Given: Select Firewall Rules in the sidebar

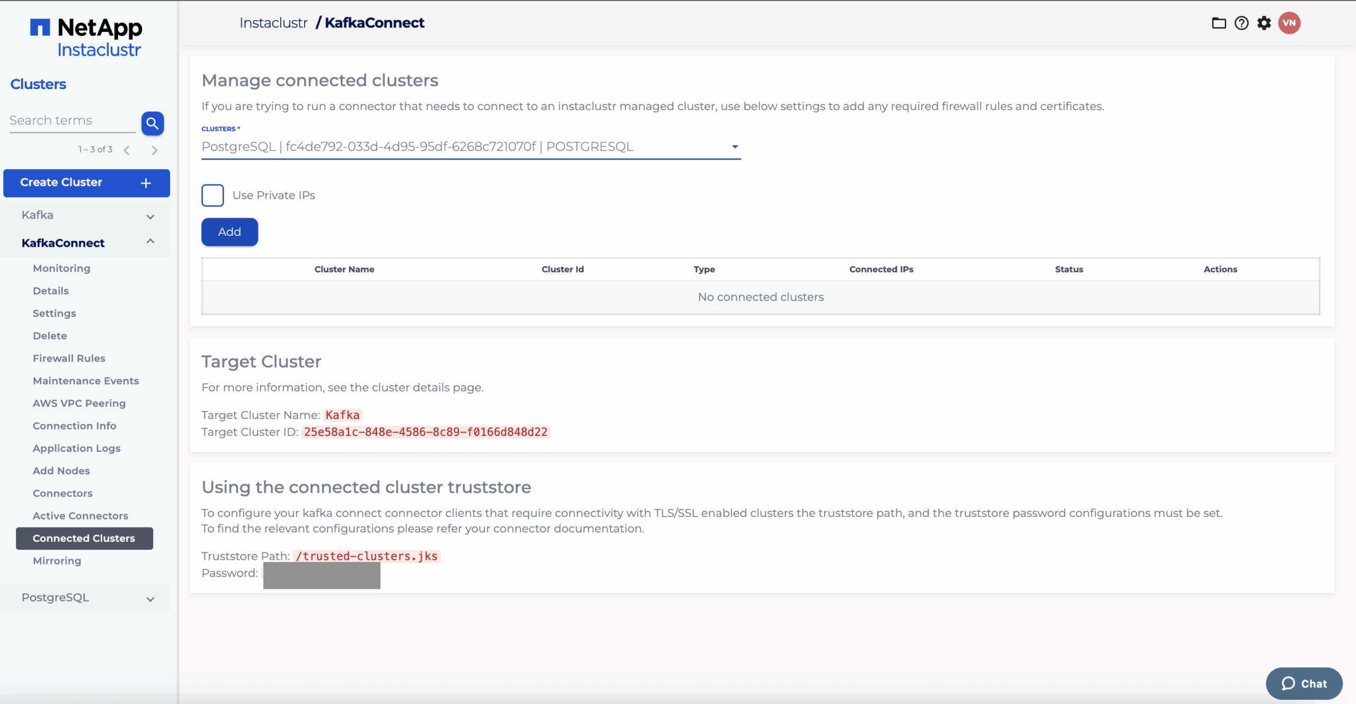Looking at the screenshot, I should click(x=69, y=359).
